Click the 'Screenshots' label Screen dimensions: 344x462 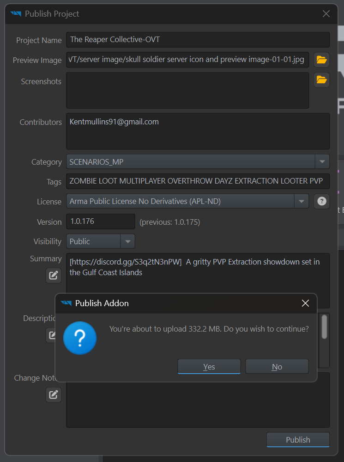(41, 81)
